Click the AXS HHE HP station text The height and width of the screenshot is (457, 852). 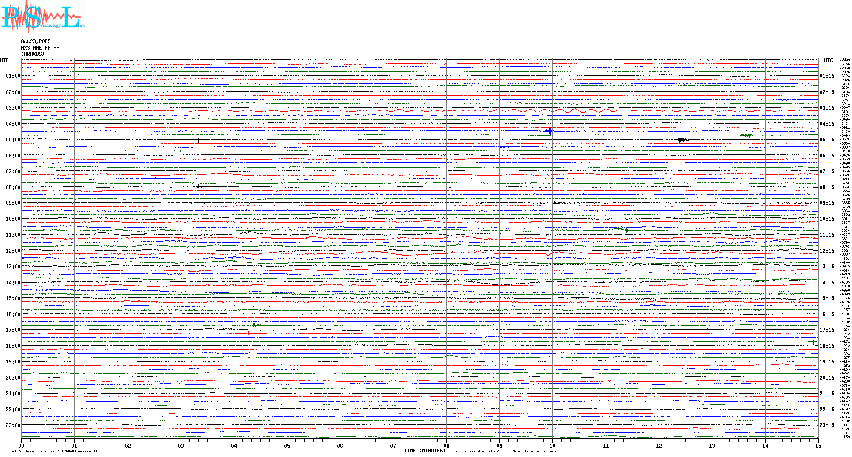[x=40, y=48]
